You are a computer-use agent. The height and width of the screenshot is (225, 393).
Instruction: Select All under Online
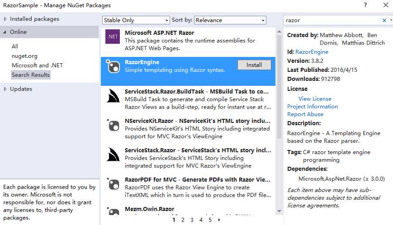15,46
